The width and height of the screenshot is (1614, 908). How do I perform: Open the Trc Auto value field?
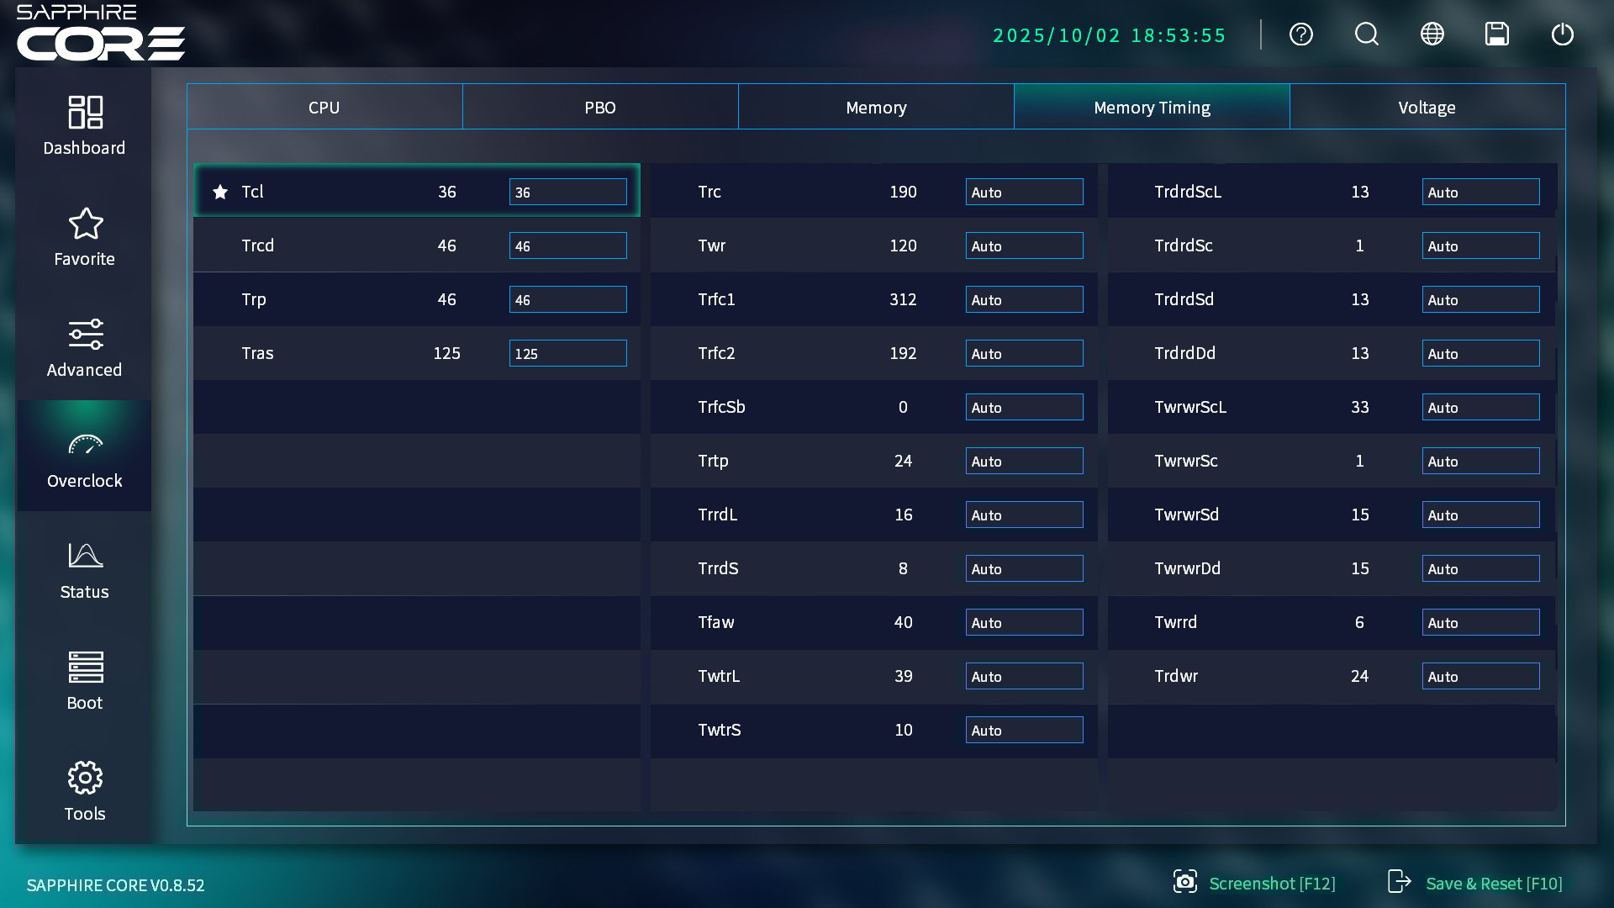1024,193
